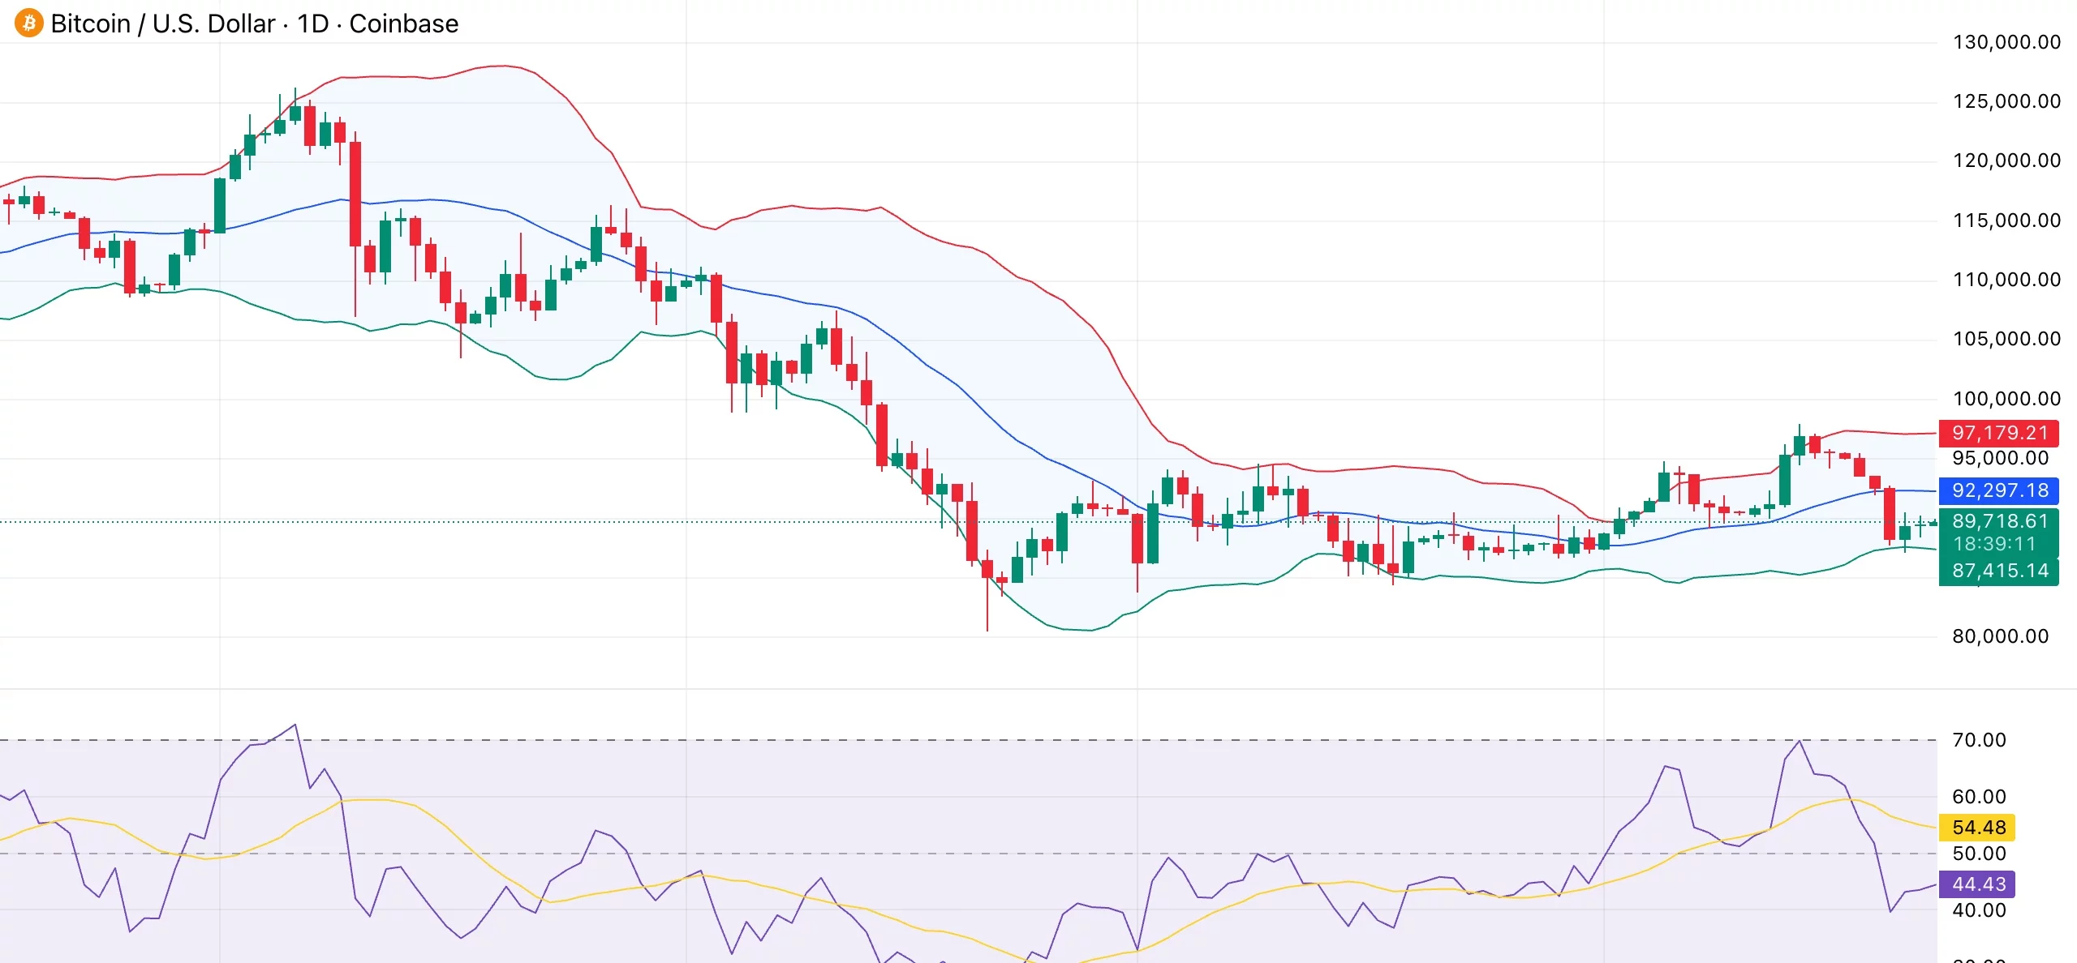Select the 80,000.00 price scale label
This screenshot has height=963, width=2077.
pyautogui.click(x=2000, y=636)
